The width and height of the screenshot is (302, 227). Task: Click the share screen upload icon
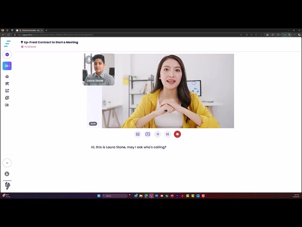click(x=148, y=134)
